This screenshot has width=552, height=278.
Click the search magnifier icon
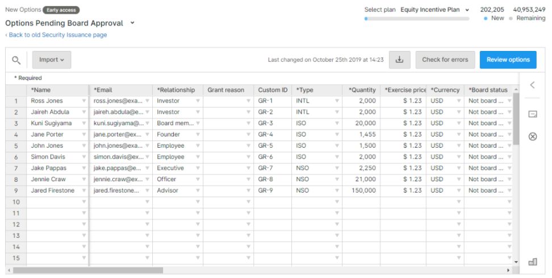(x=16, y=60)
